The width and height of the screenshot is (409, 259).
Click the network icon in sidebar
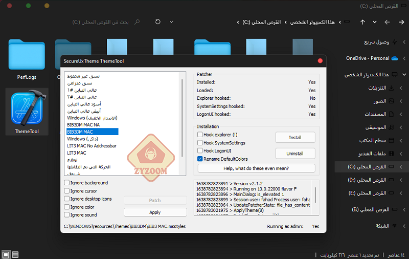click(x=395, y=226)
